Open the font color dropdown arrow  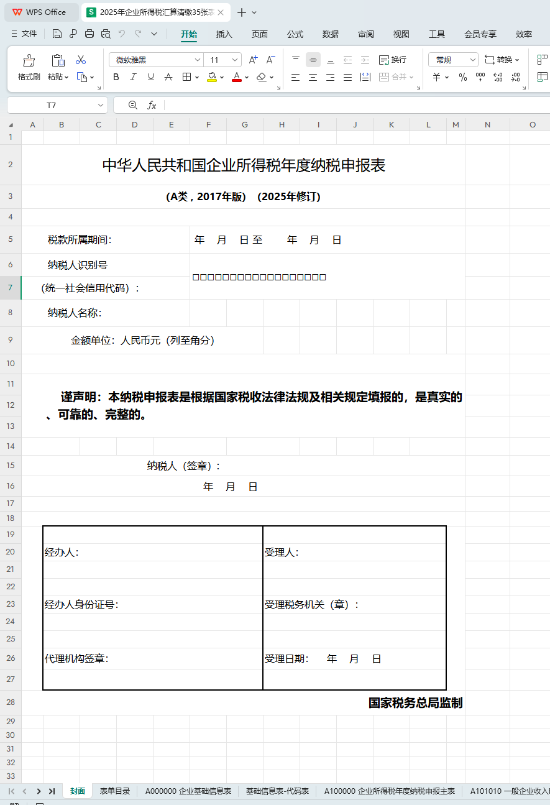click(246, 78)
